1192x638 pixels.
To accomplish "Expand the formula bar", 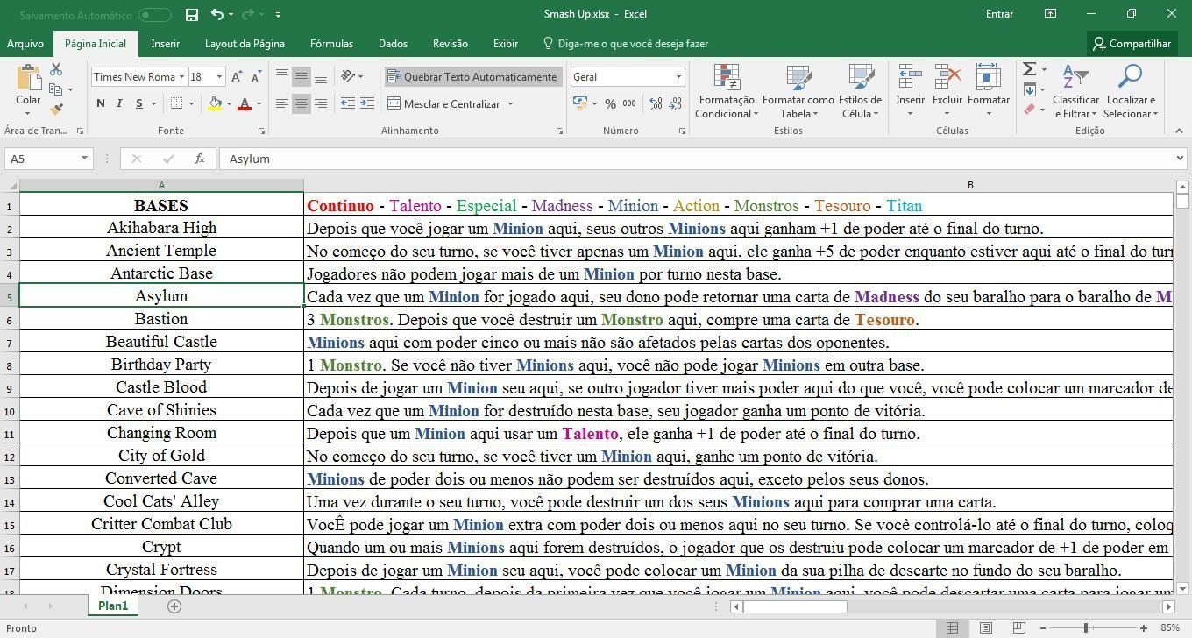I will (1179, 159).
